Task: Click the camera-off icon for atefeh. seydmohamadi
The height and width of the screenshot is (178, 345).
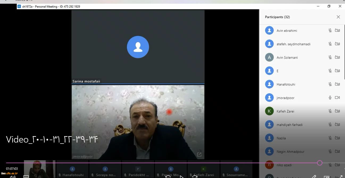Action: pos(337,44)
